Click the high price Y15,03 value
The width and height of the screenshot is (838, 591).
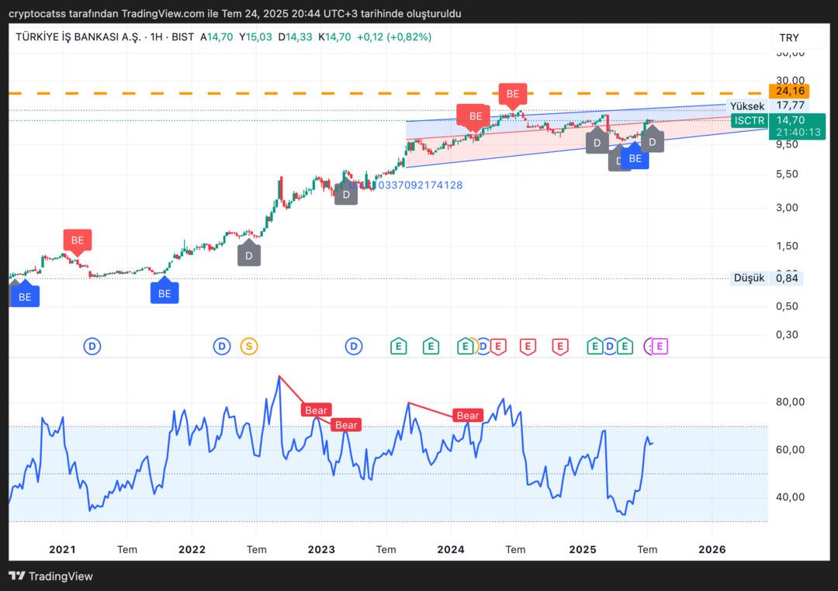pos(255,37)
